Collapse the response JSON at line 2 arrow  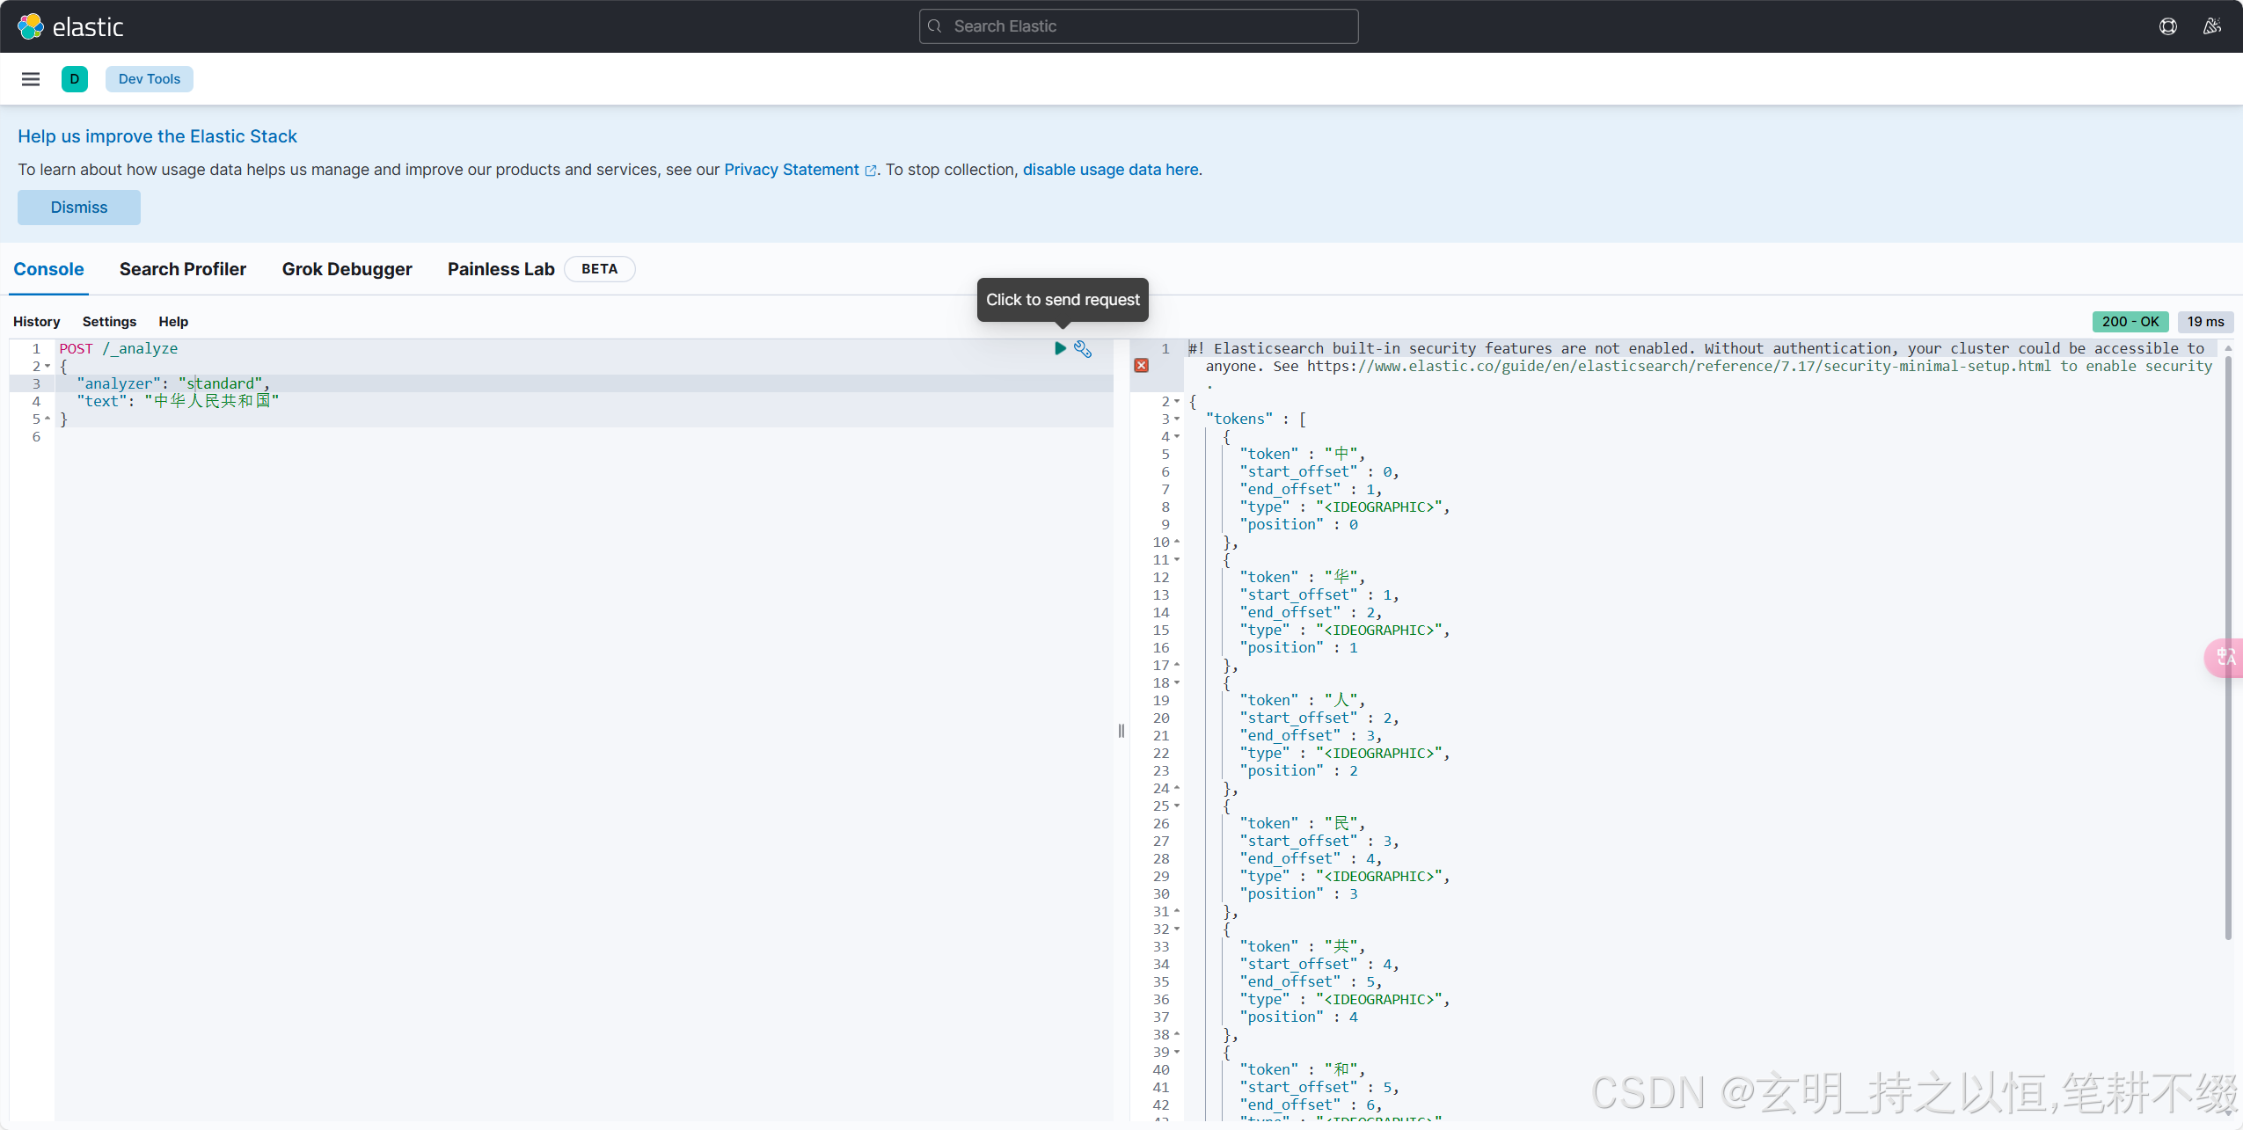point(1177,402)
